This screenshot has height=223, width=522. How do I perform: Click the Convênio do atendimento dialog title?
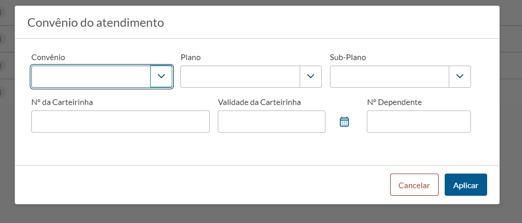pyautogui.click(x=96, y=23)
